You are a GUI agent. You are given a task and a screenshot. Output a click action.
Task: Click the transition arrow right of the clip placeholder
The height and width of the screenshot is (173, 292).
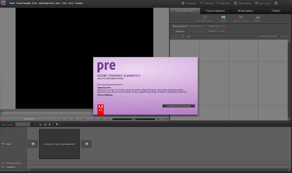point(86,144)
